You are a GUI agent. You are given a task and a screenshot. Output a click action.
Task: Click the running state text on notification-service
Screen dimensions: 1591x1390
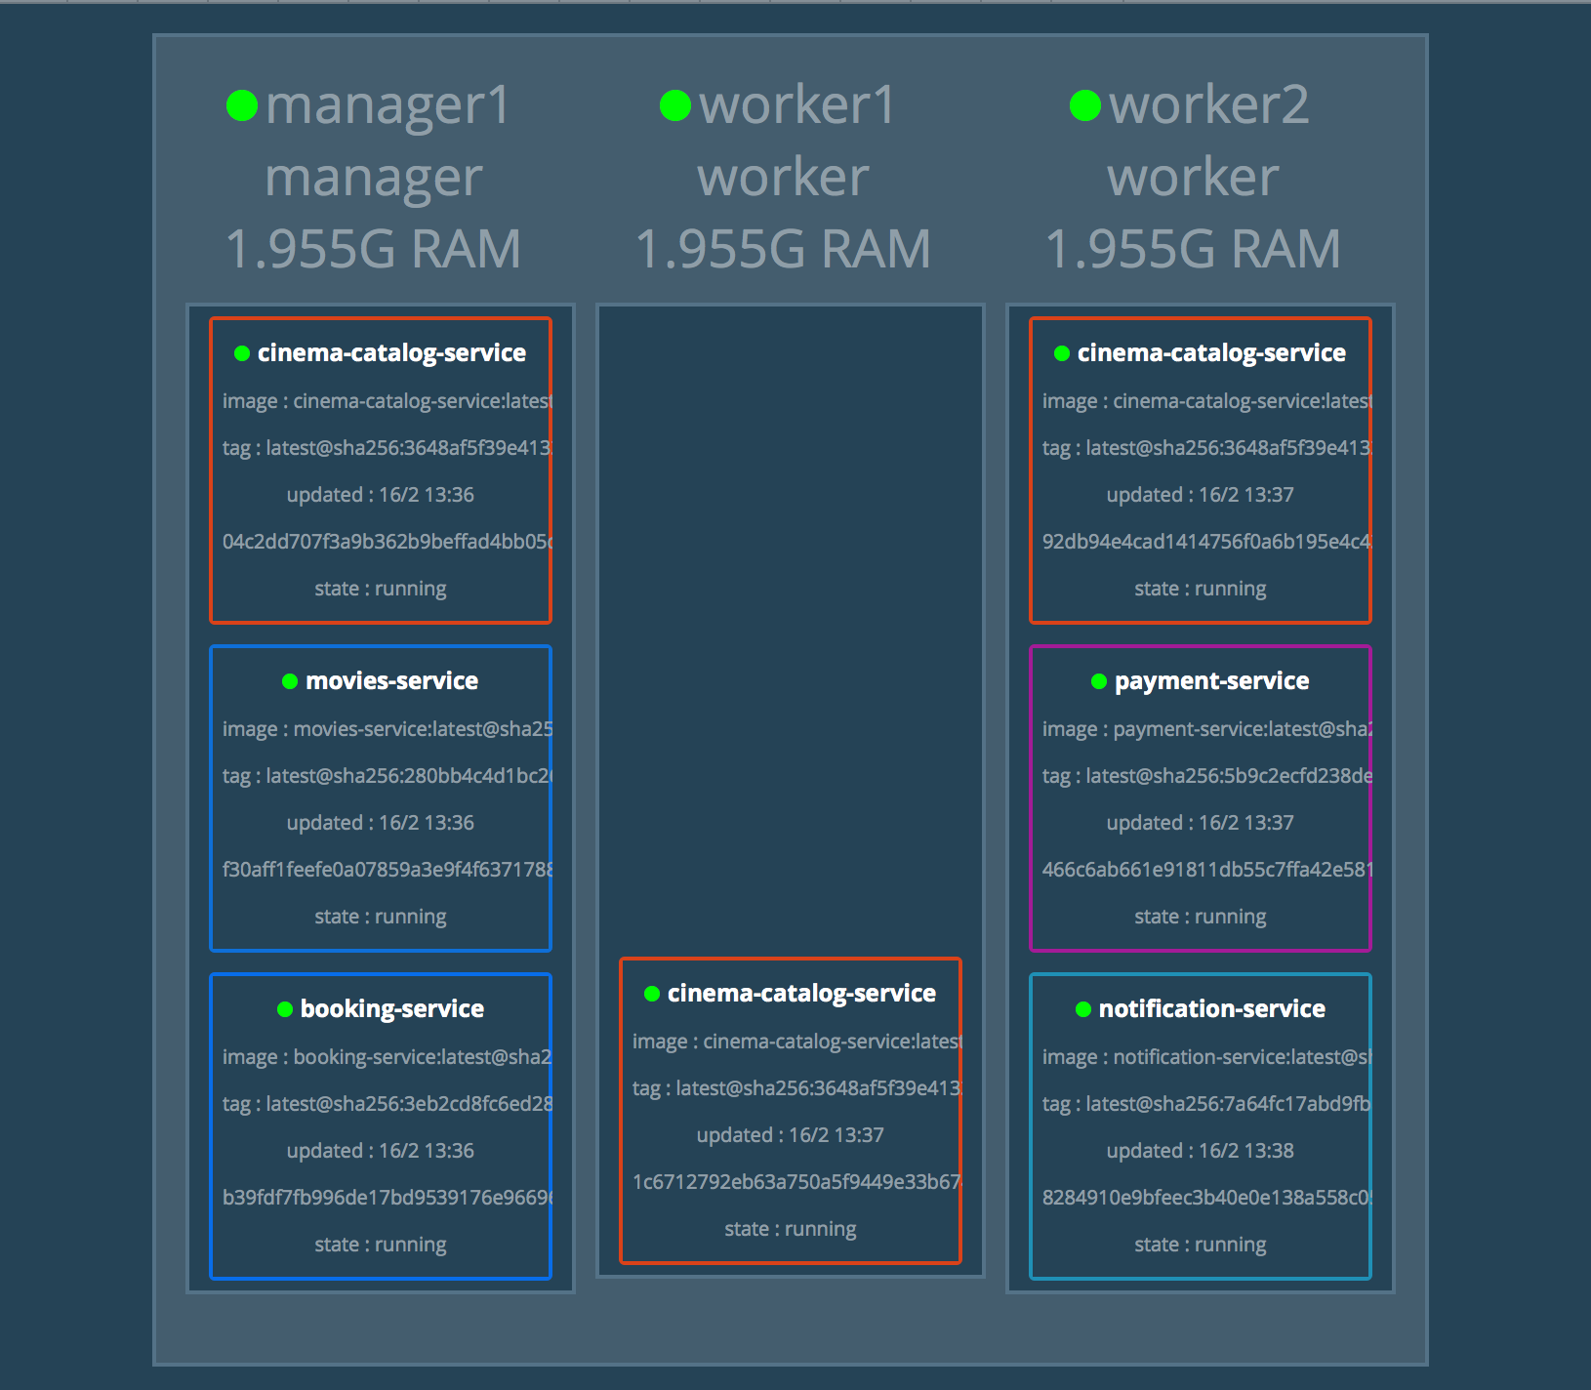[1200, 1244]
